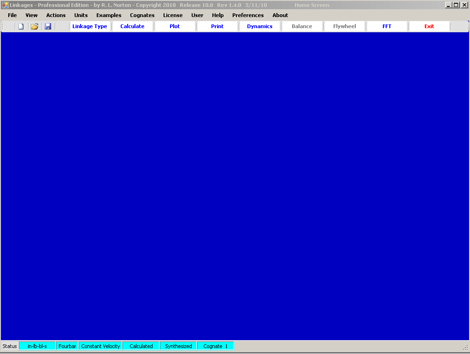Click the toolbar drag grip handle
This screenshot has width=470, height=354.
pyautogui.click(x=2, y=26)
